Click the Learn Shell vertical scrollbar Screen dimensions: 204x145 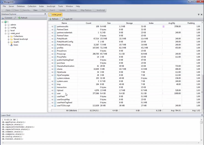tap(201, 122)
